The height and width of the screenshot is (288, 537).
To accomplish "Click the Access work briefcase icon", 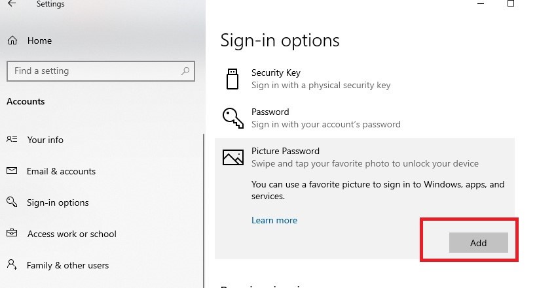I will tap(12, 234).
